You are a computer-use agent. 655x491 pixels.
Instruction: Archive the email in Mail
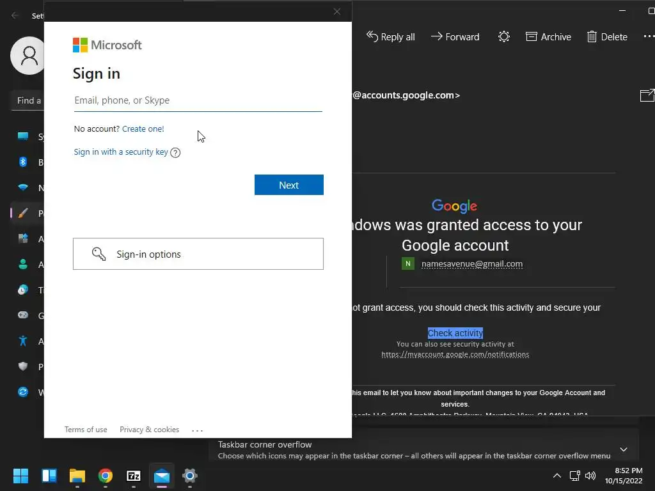click(548, 36)
